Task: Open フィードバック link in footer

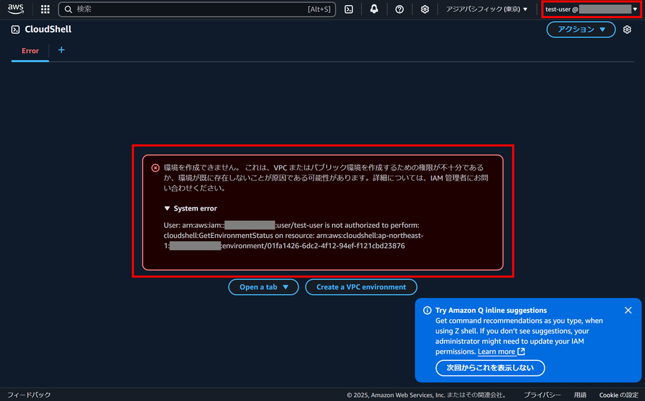Action: tap(29, 395)
